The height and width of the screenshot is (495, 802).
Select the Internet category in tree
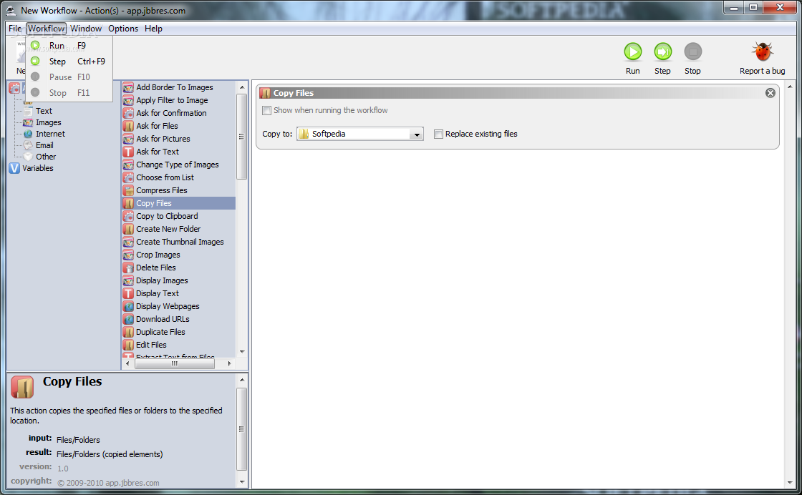[50, 134]
